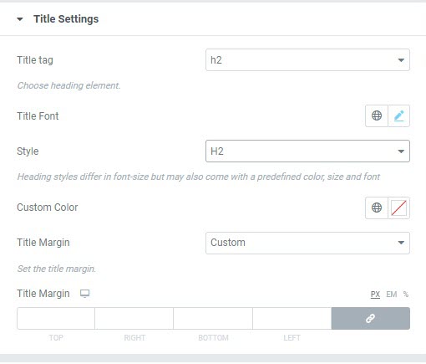Edit Title Font typography with pencil icon

pos(398,115)
